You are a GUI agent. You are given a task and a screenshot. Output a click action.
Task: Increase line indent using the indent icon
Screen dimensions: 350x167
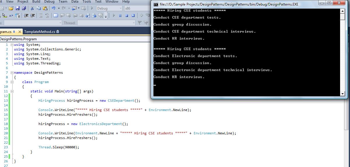[32, 15]
